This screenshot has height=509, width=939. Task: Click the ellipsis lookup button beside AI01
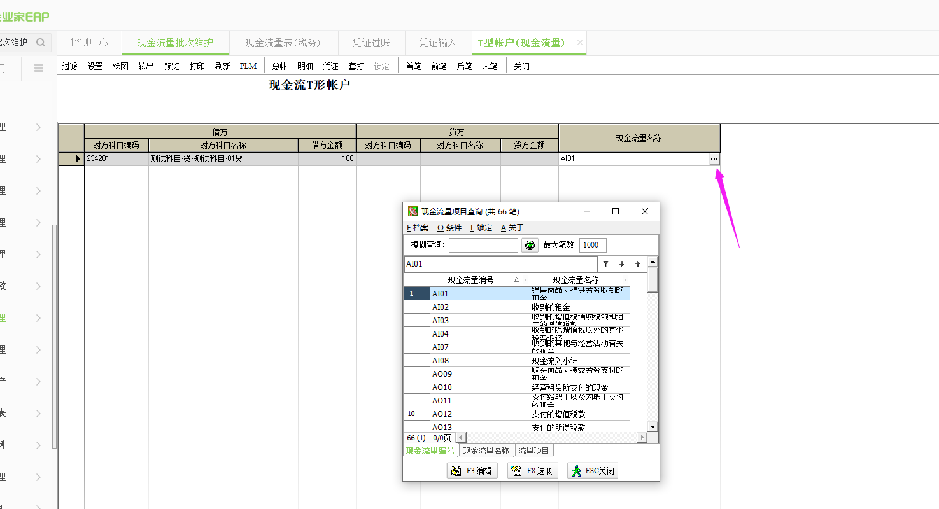[x=714, y=159]
